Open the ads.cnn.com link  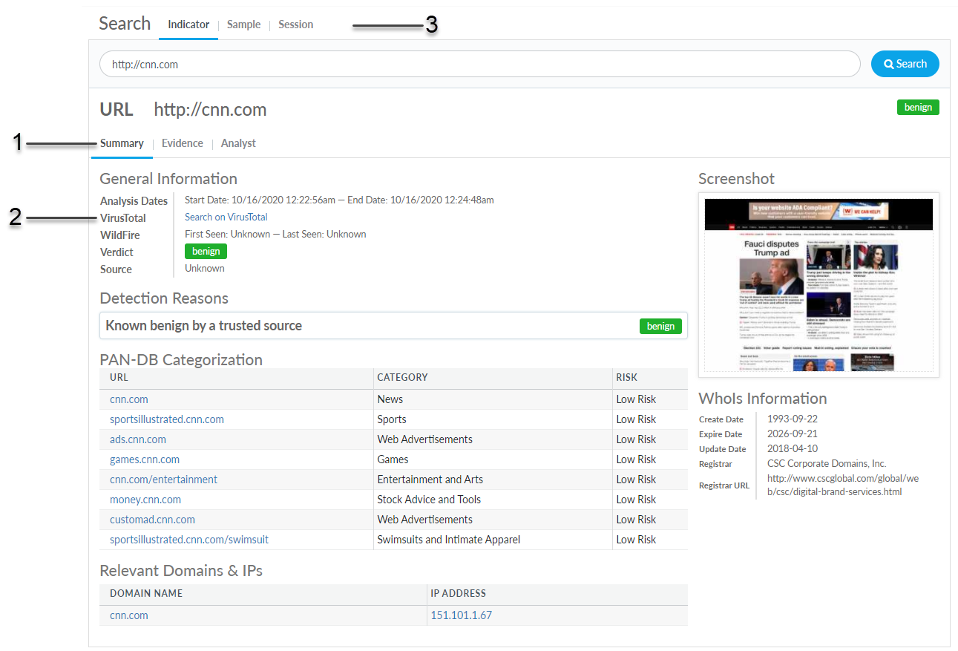tap(138, 439)
